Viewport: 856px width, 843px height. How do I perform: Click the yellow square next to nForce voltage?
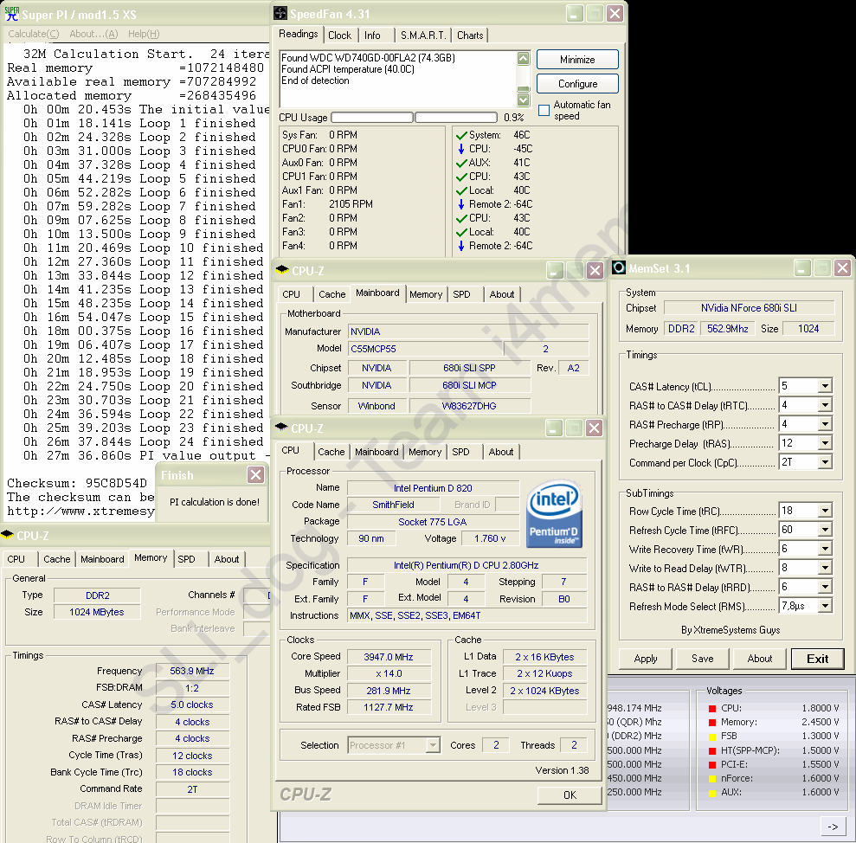pos(711,779)
